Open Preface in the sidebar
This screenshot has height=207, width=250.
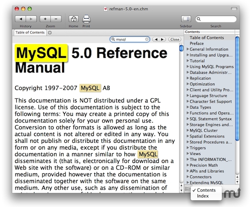(x=197, y=43)
